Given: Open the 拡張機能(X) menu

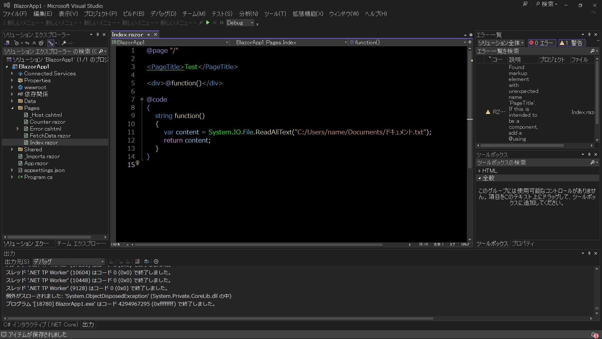Looking at the screenshot, I should pos(308,14).
